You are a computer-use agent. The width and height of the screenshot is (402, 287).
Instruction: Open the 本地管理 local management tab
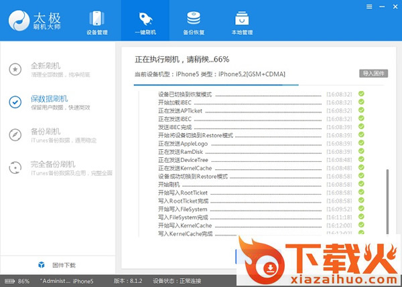pos(241,21)
